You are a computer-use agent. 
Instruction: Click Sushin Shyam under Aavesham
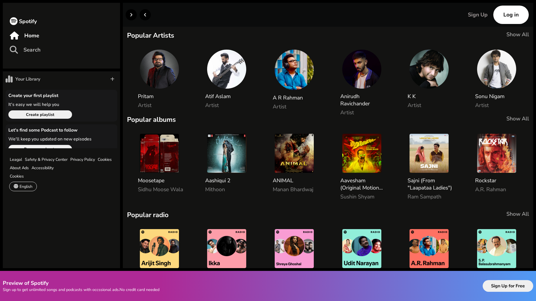[357, 197]
